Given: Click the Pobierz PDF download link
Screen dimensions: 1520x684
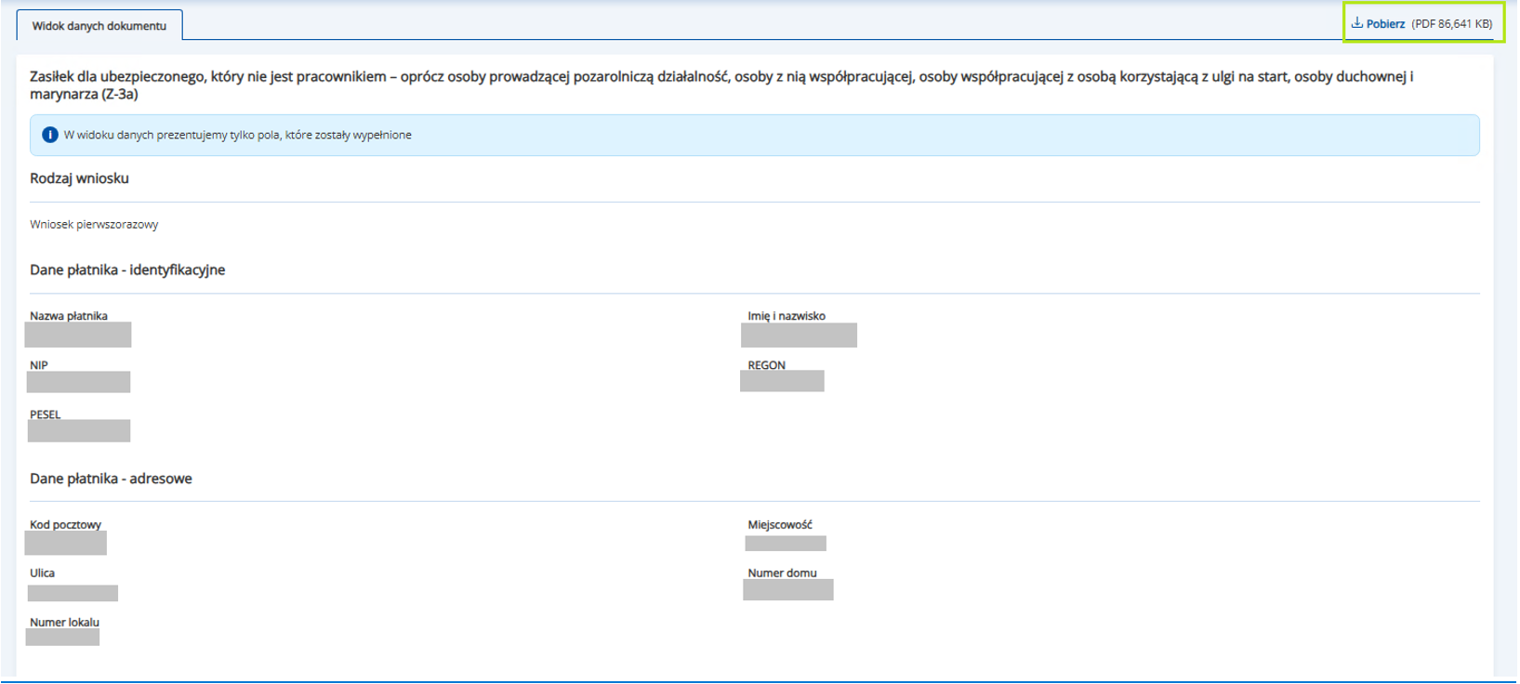Looking at the screenshot, I should [1385, 24].
